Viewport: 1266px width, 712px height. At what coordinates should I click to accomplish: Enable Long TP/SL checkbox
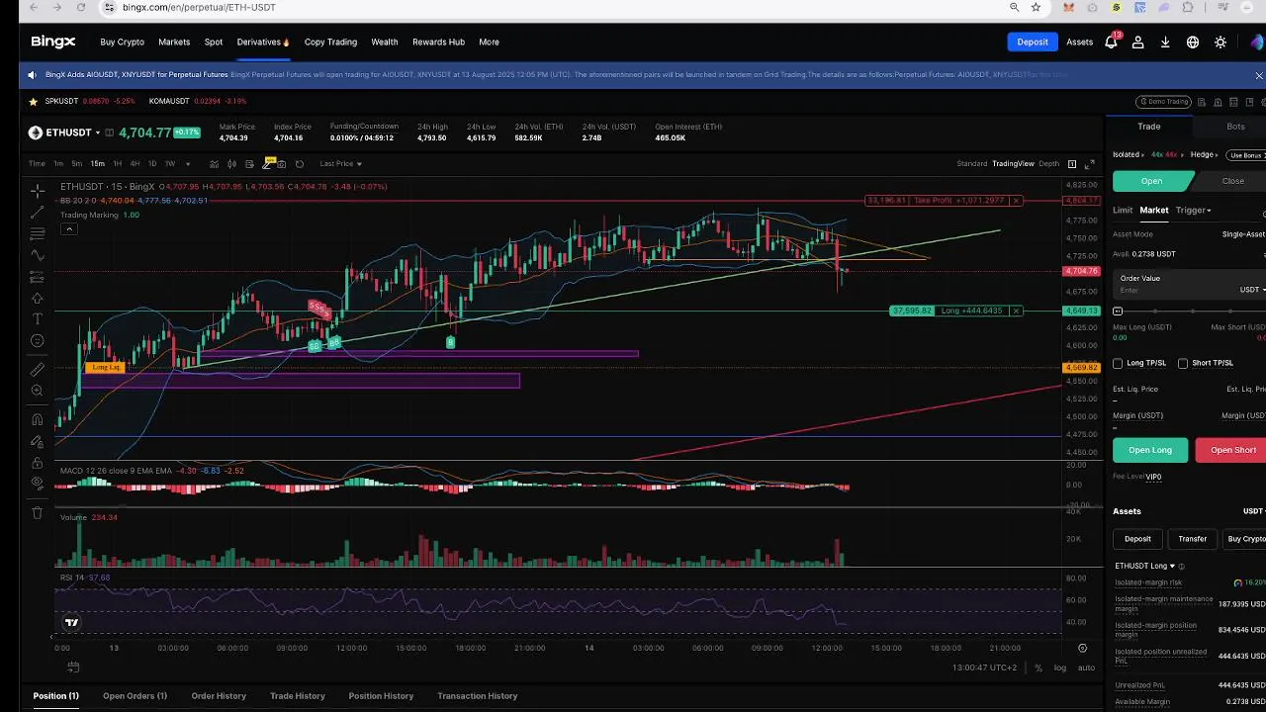pyautogui.click(x=1118, y=363)
